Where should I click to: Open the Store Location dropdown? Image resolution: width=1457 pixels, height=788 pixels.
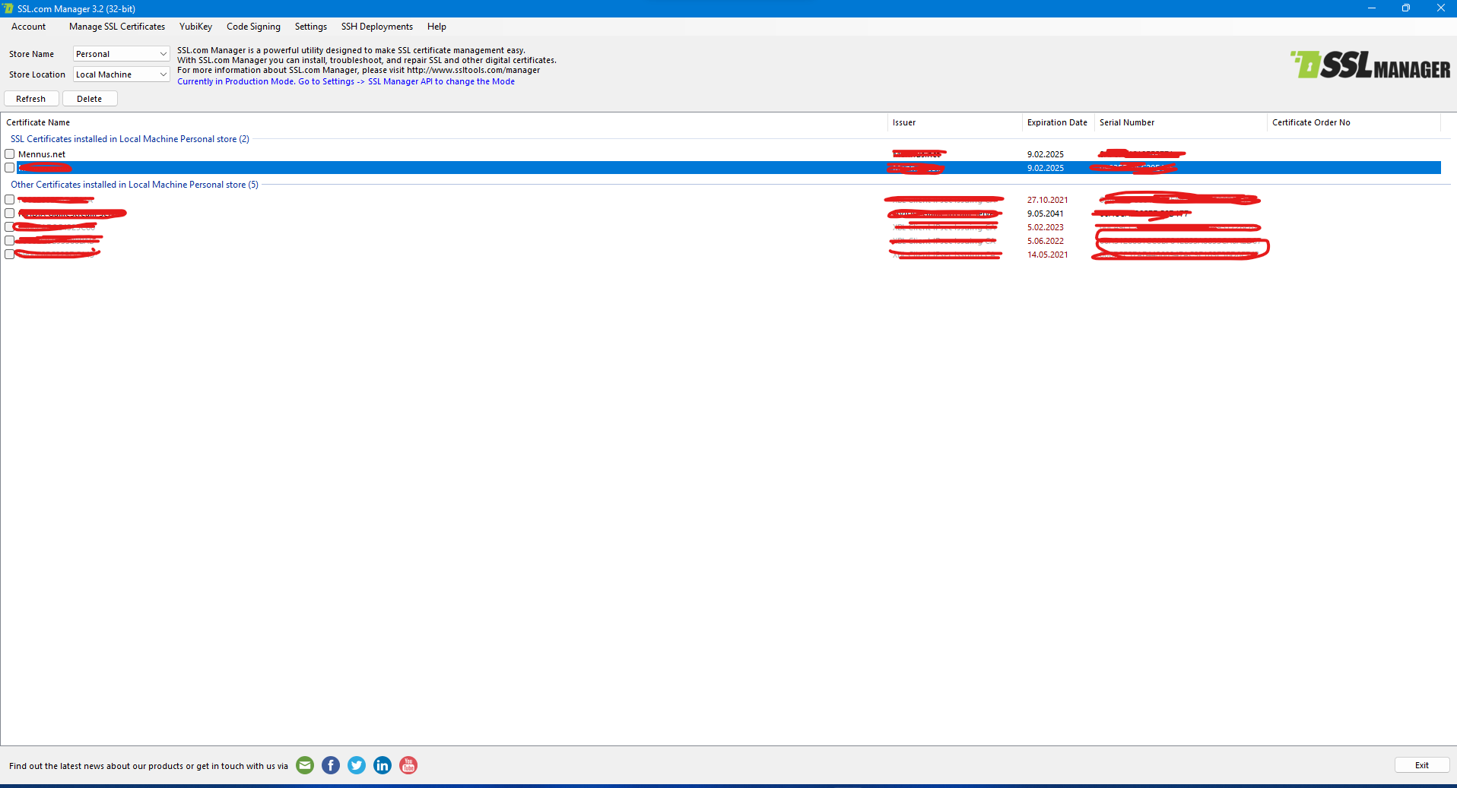click(122, 74)
